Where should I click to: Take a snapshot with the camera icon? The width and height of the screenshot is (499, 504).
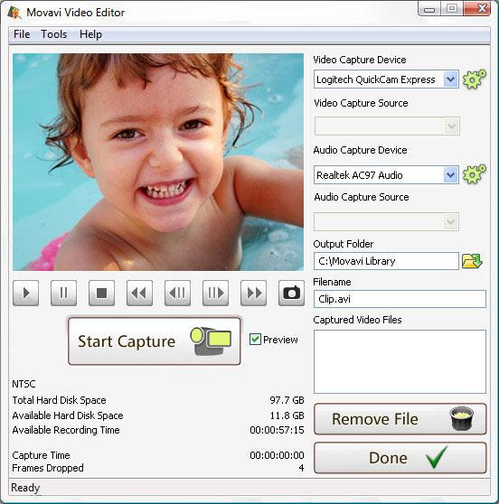(291, 293)
